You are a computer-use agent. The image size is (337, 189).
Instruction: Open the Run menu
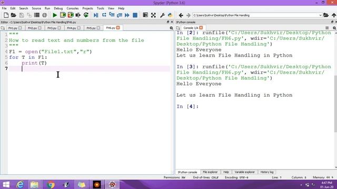[47, 8]
